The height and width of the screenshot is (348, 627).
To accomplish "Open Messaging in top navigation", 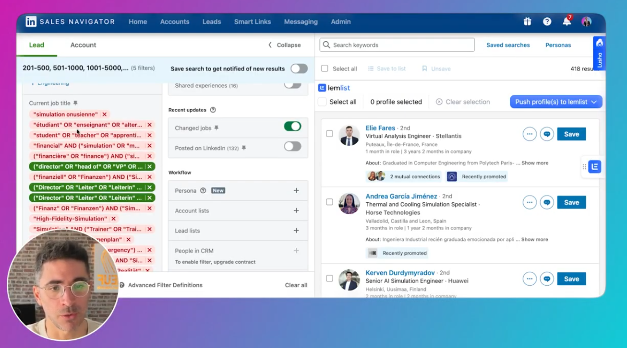I will click(301, 22).
